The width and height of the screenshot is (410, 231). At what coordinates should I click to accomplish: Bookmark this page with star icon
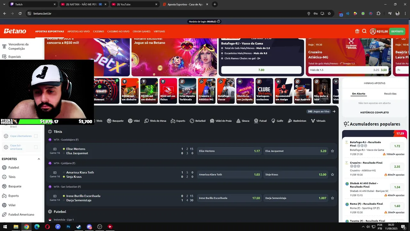329,13
